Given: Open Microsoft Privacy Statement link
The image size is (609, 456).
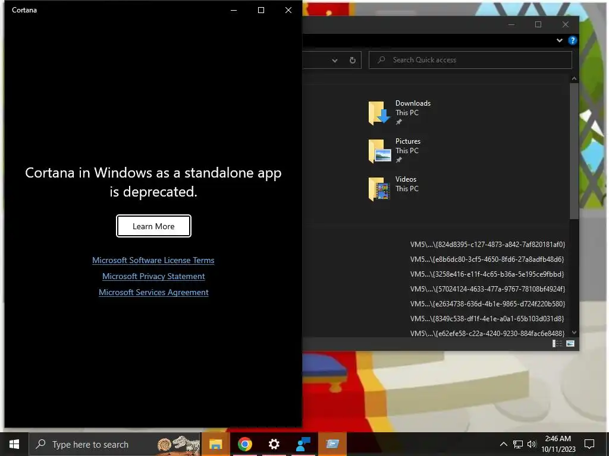Looking at the screenshot, I should pos(153,276).
